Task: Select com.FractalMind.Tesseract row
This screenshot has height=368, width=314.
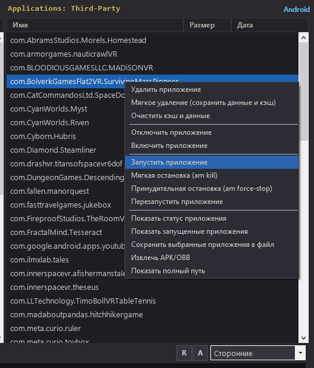Action: pyautogui.click(x=66, y=233)
